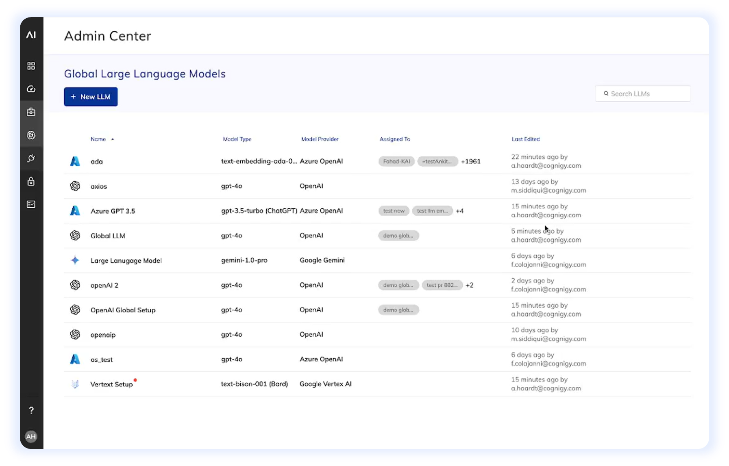Click the Admin Center title
729x466 pixels.
(107, 36)
